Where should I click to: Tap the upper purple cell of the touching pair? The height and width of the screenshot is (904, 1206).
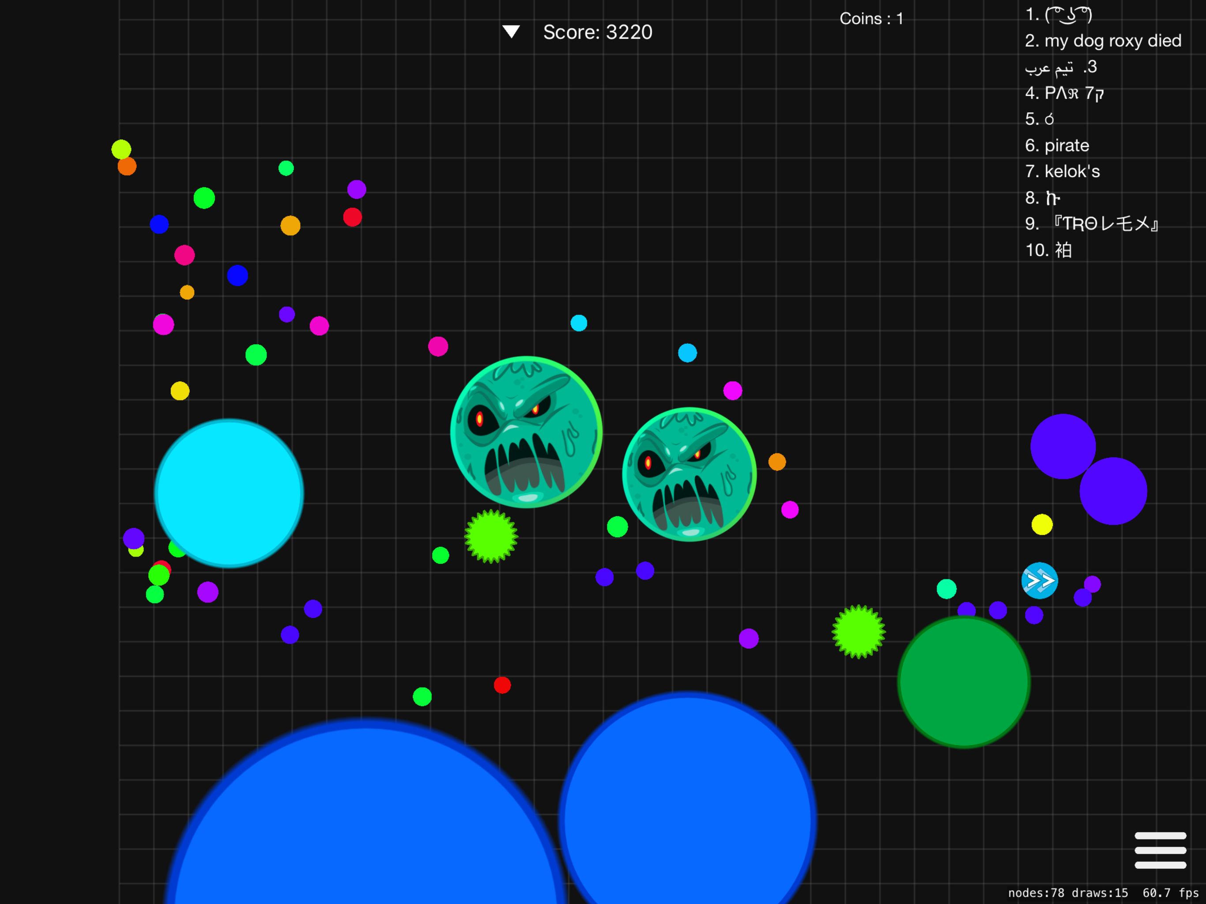(x=1062, y=445)
